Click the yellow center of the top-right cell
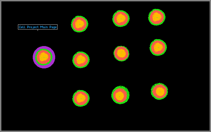Image resolution: width=211 pixels, height=132 pixels. point(157,17)
